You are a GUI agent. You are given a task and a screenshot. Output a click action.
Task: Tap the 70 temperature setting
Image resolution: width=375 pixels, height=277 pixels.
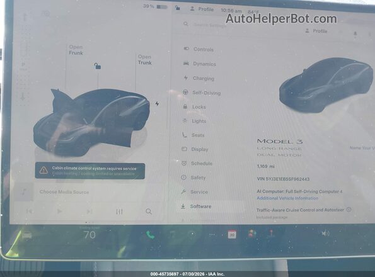89,235
